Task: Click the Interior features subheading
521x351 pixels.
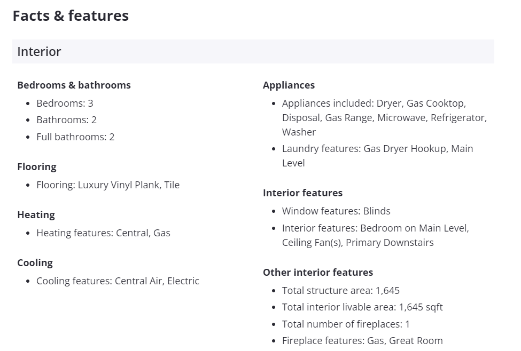Action: (x=302, y=193)
